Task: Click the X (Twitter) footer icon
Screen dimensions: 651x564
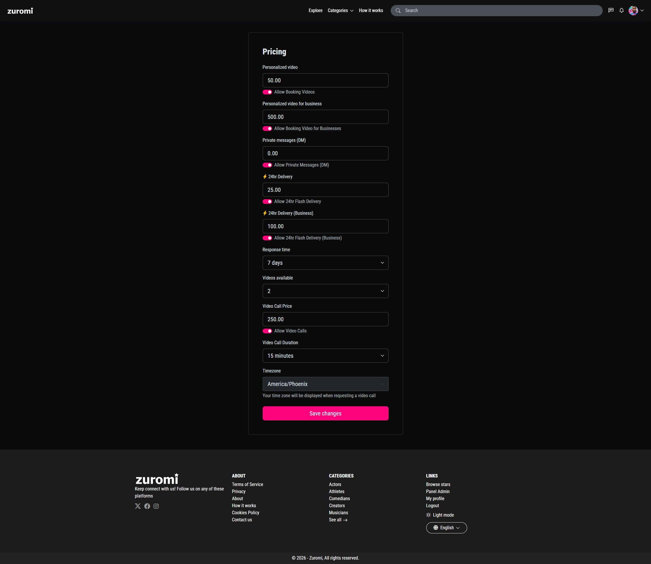Action: (138, 506)
